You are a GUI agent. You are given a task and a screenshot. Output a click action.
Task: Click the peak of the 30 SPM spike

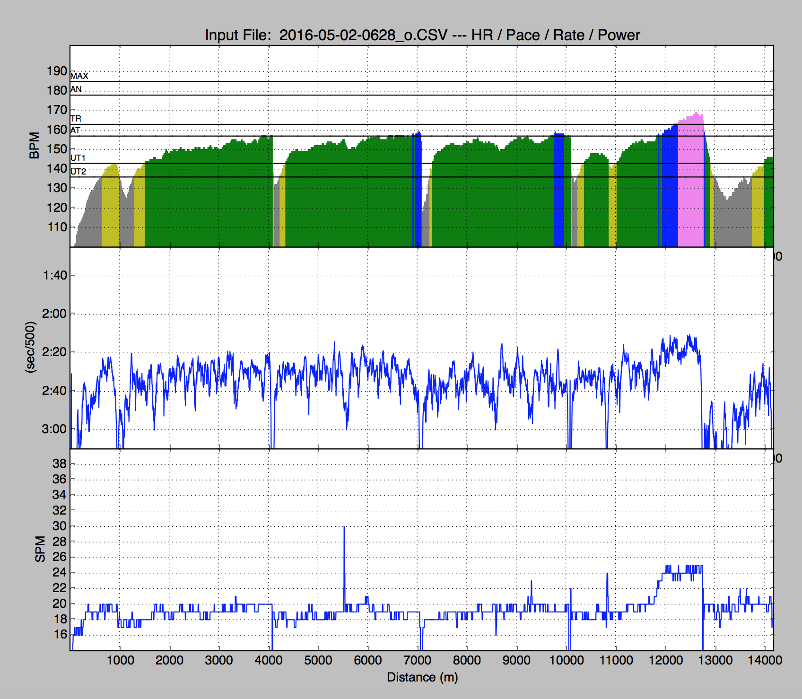pyautogui.click(x=344, y=527)
